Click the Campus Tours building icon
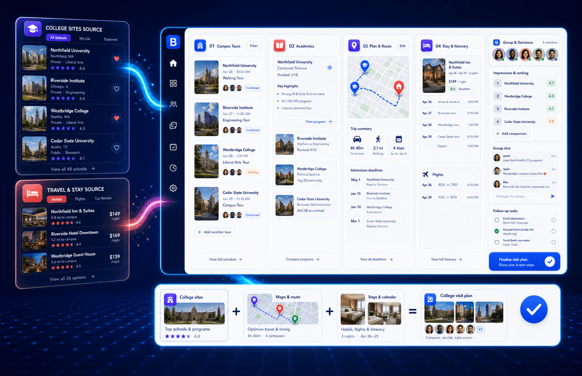 point(200,46)
